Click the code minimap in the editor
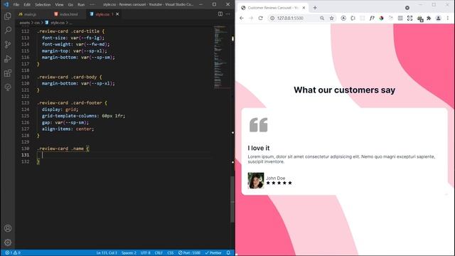 [x=222, y=57]
